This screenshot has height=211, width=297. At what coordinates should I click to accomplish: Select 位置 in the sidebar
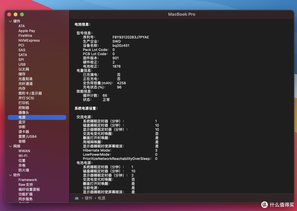[x=22, y=161]
